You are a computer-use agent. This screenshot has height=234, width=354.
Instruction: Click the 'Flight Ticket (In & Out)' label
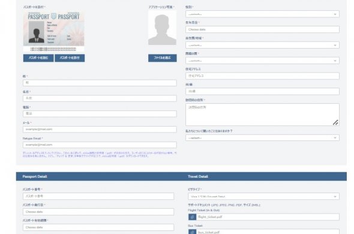pyautogui.click(x=203, y=210)
